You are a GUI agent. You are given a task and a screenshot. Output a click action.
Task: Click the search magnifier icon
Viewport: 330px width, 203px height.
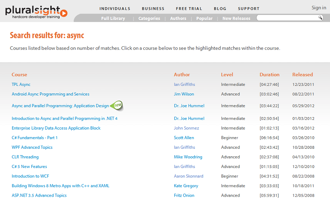click(x=320, y=18)
